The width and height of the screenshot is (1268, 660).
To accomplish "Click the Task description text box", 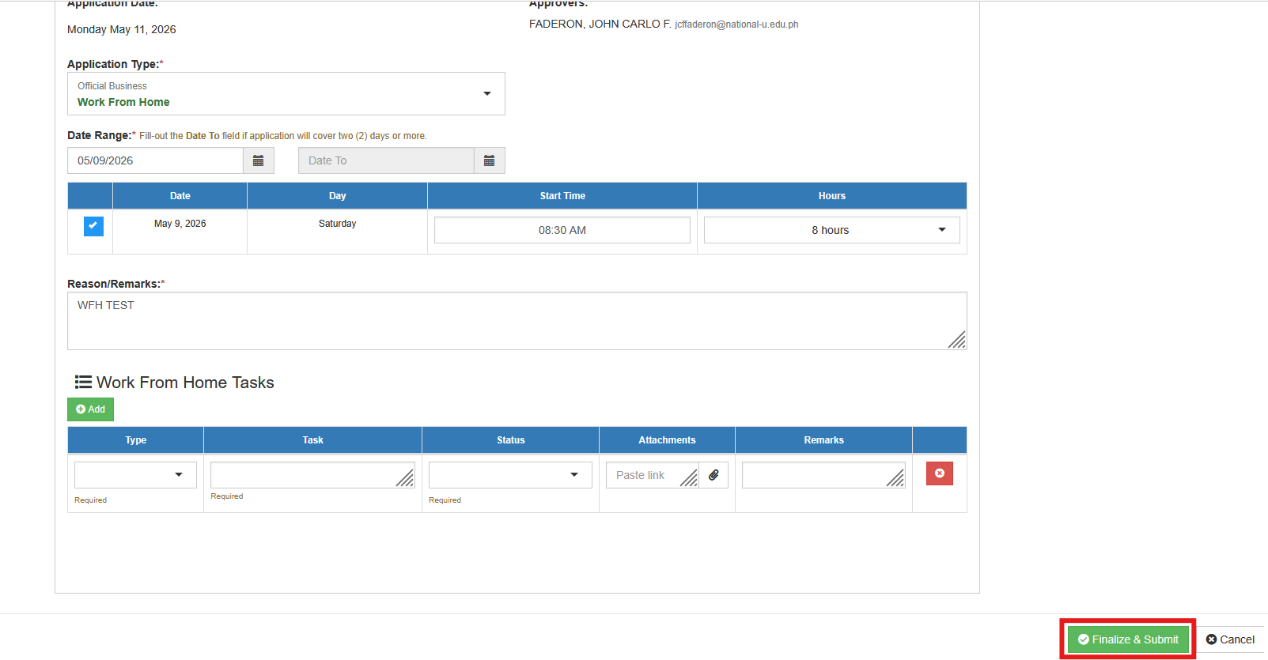I will (312, 474).
